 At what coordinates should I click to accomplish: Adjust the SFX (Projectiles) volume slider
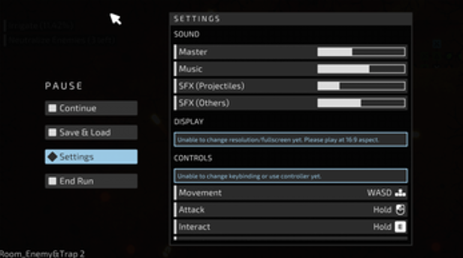361,86
